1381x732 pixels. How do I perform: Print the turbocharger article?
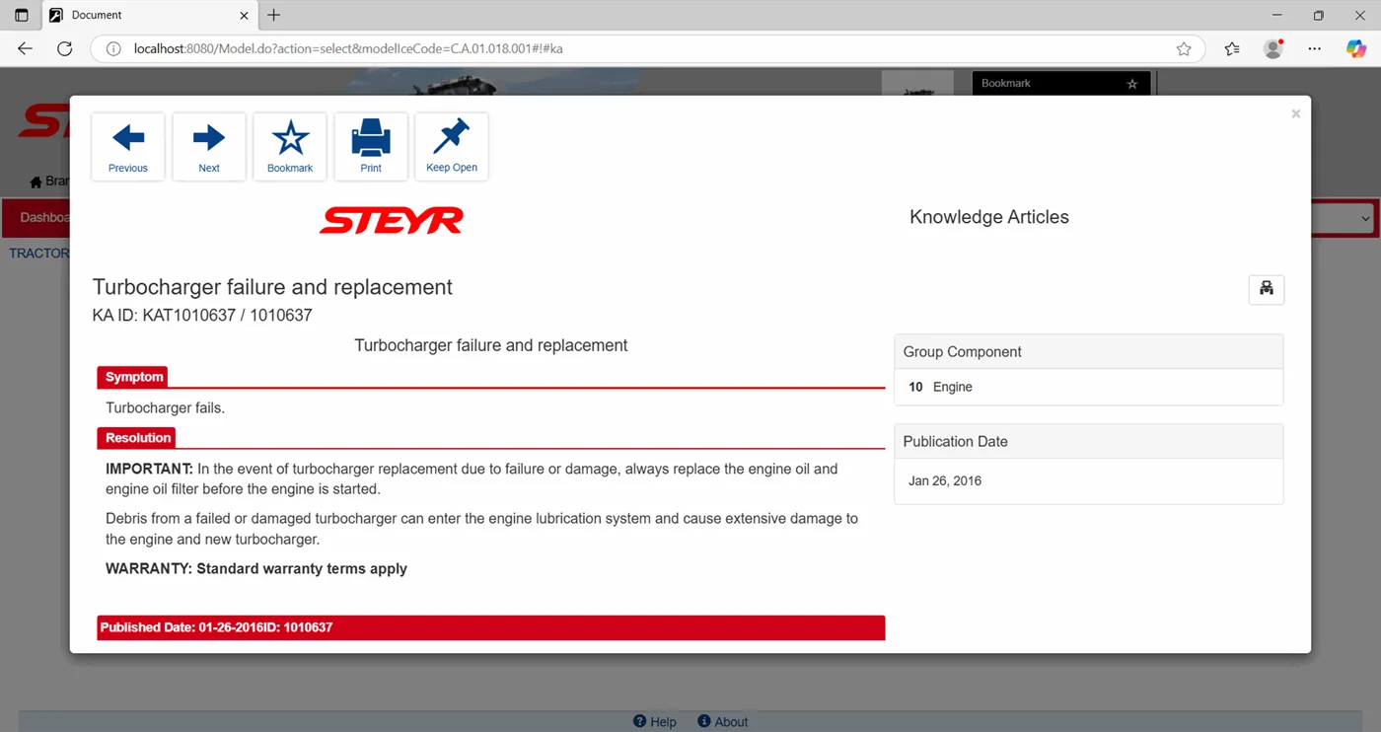371,147
